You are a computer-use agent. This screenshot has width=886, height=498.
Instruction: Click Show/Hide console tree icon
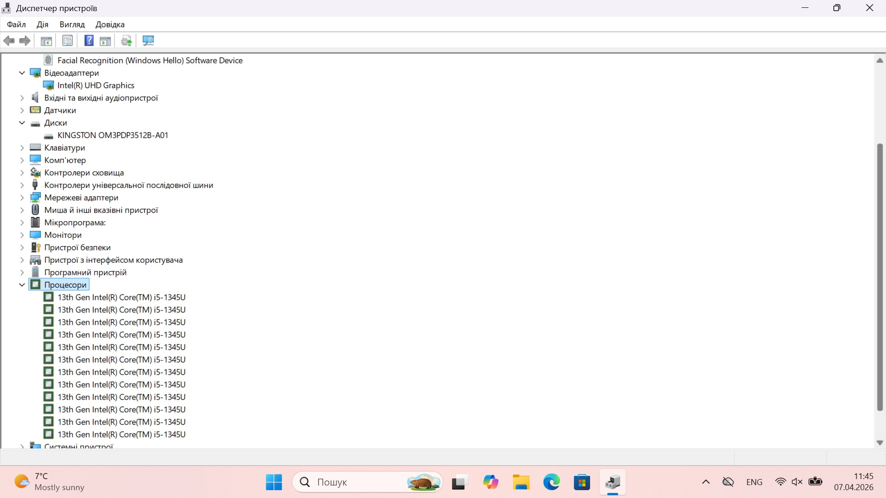46,41
